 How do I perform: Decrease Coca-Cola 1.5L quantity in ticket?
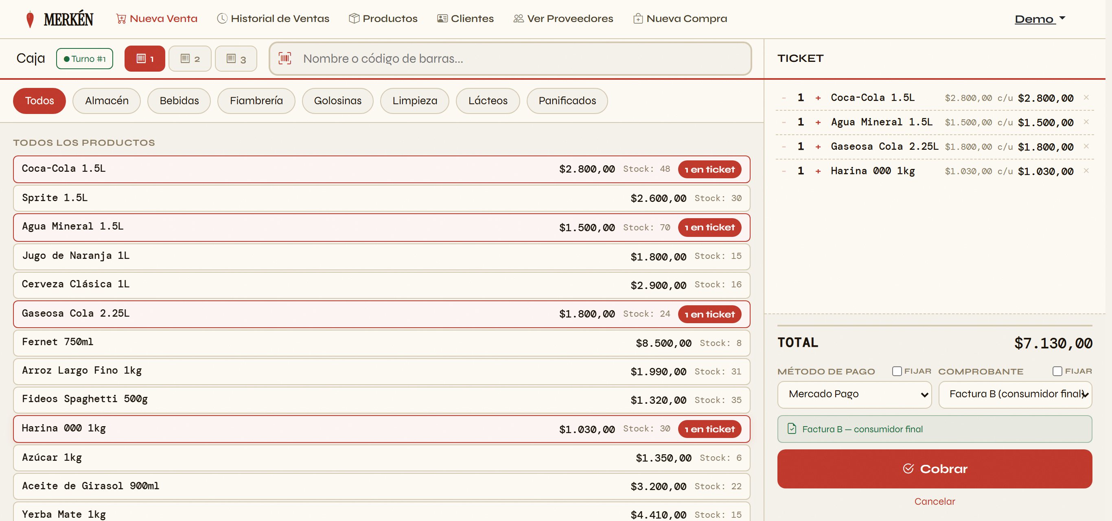(x=784, y=98)
